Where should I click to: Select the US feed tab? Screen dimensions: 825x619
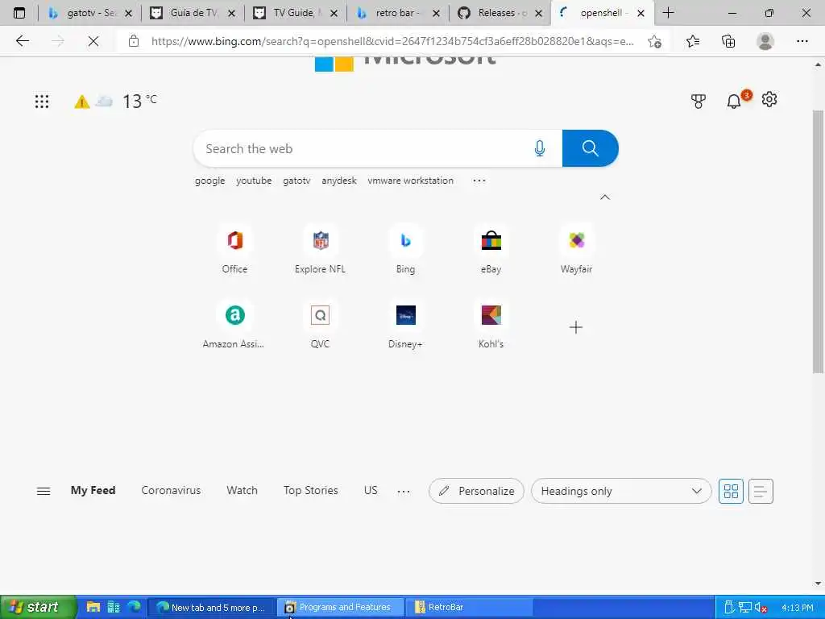[371, 490]
